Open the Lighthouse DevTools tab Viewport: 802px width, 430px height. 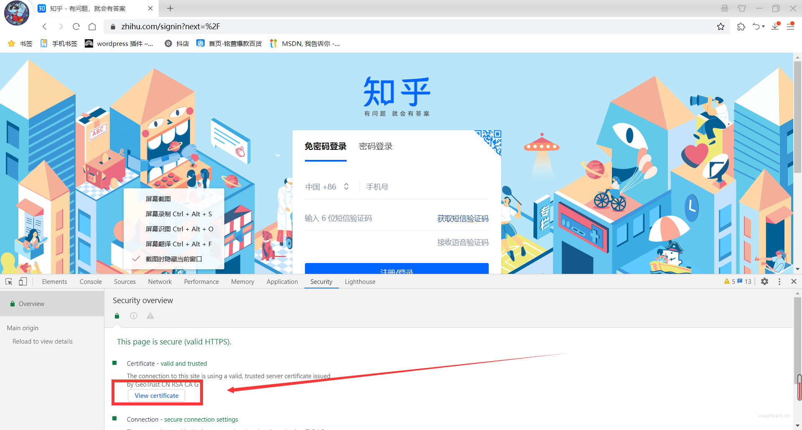360,282
